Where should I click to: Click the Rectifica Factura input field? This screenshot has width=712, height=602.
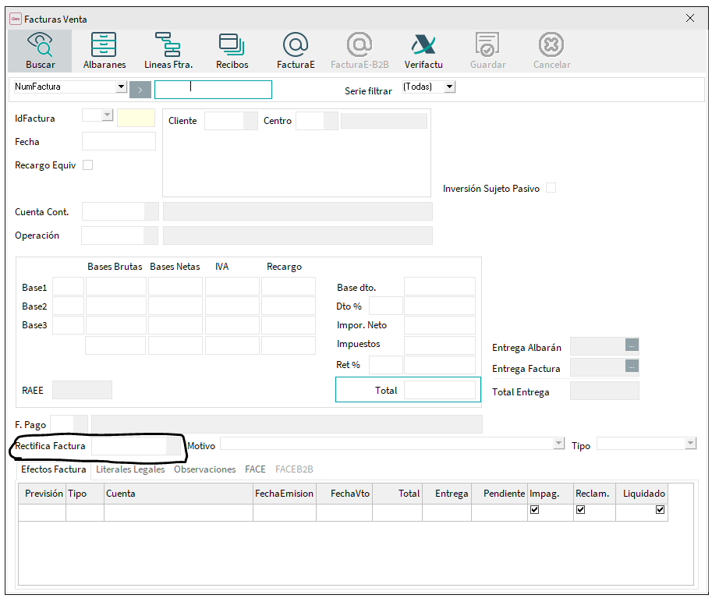coord(129,445)
